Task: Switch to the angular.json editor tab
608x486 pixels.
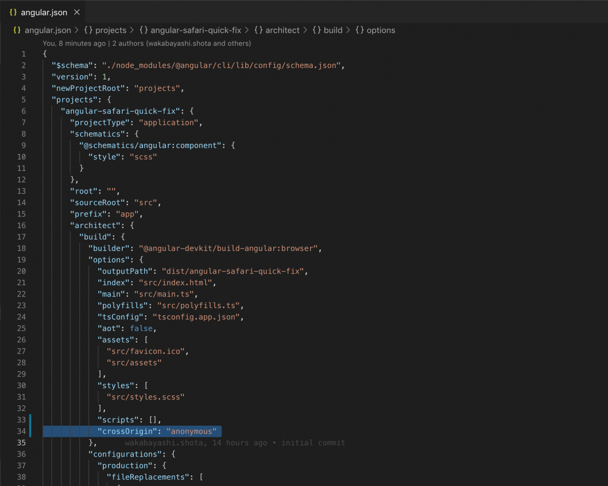Action: point(43,12)
